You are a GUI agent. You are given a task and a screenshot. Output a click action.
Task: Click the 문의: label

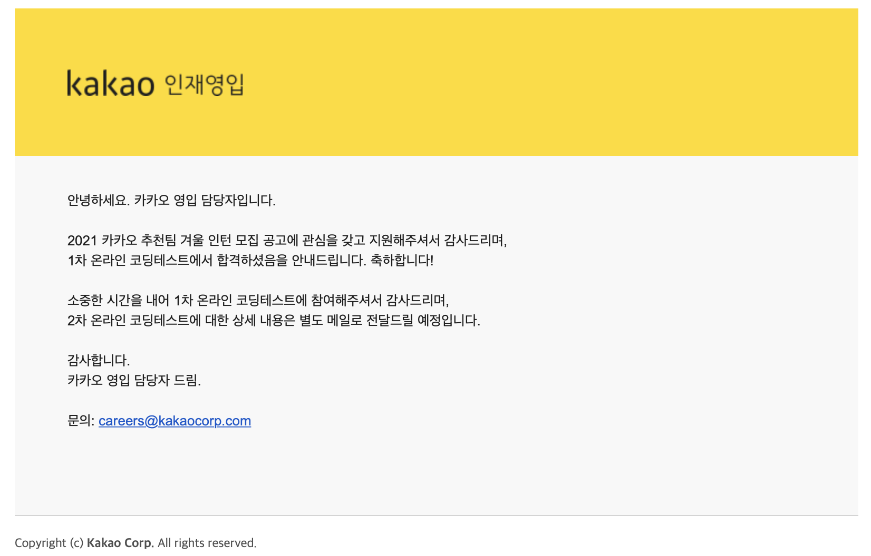tap(81, 421)
